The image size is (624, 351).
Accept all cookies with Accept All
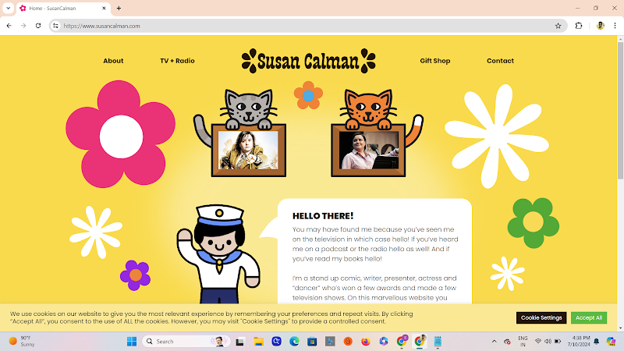pyautogui.click(x=589, y=317)
